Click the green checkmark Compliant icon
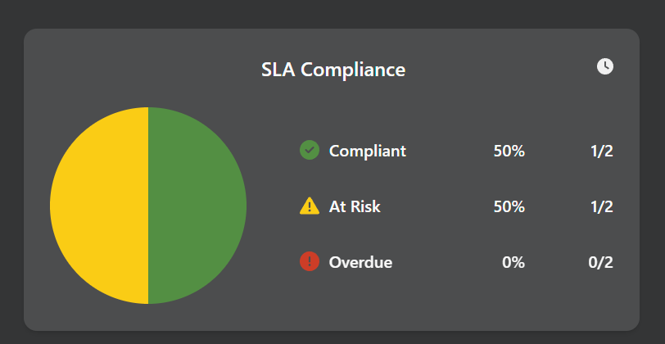 coord(310,151)
